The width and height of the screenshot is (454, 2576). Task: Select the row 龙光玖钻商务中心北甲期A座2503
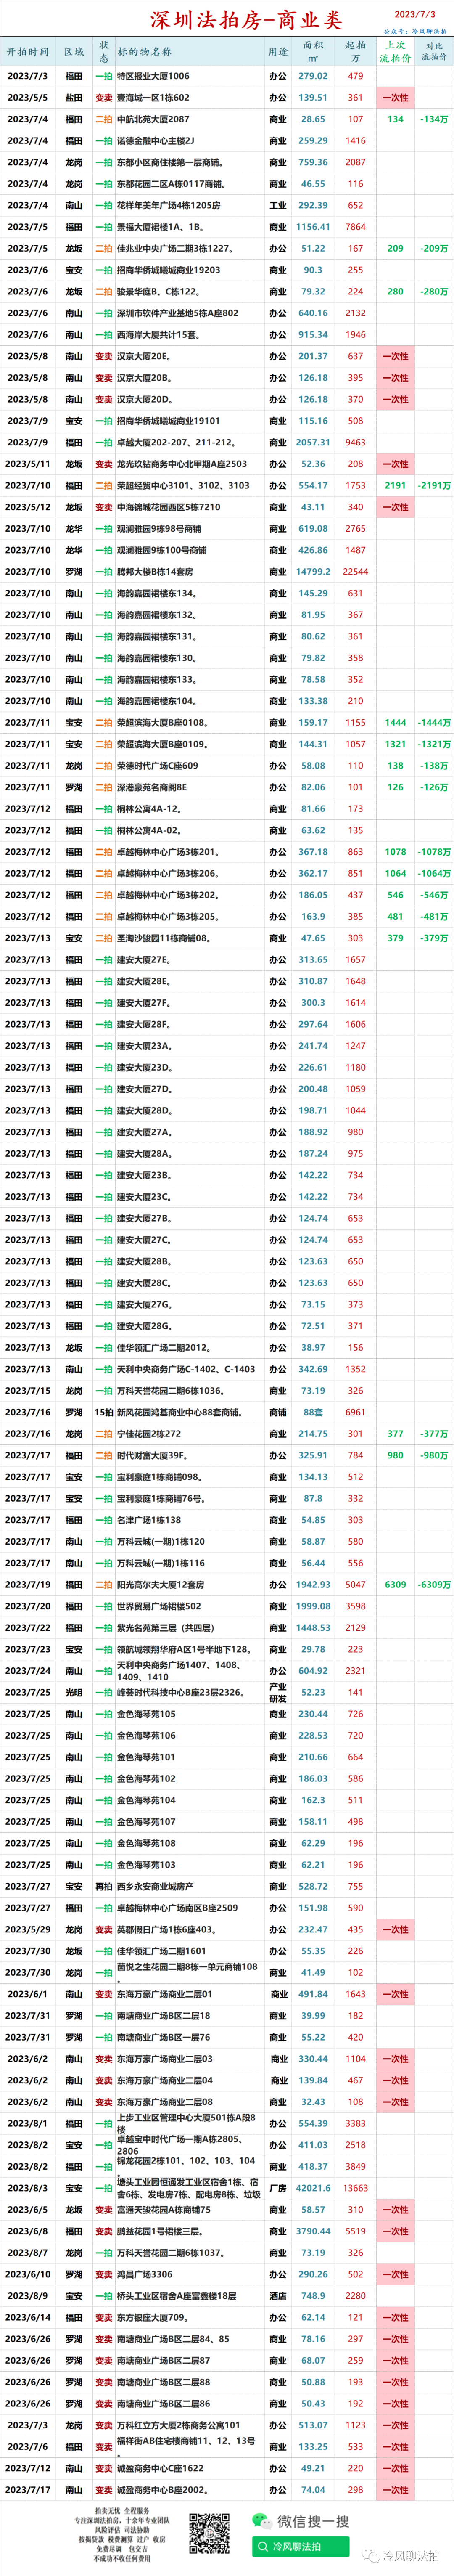click(x=227, y=464)
